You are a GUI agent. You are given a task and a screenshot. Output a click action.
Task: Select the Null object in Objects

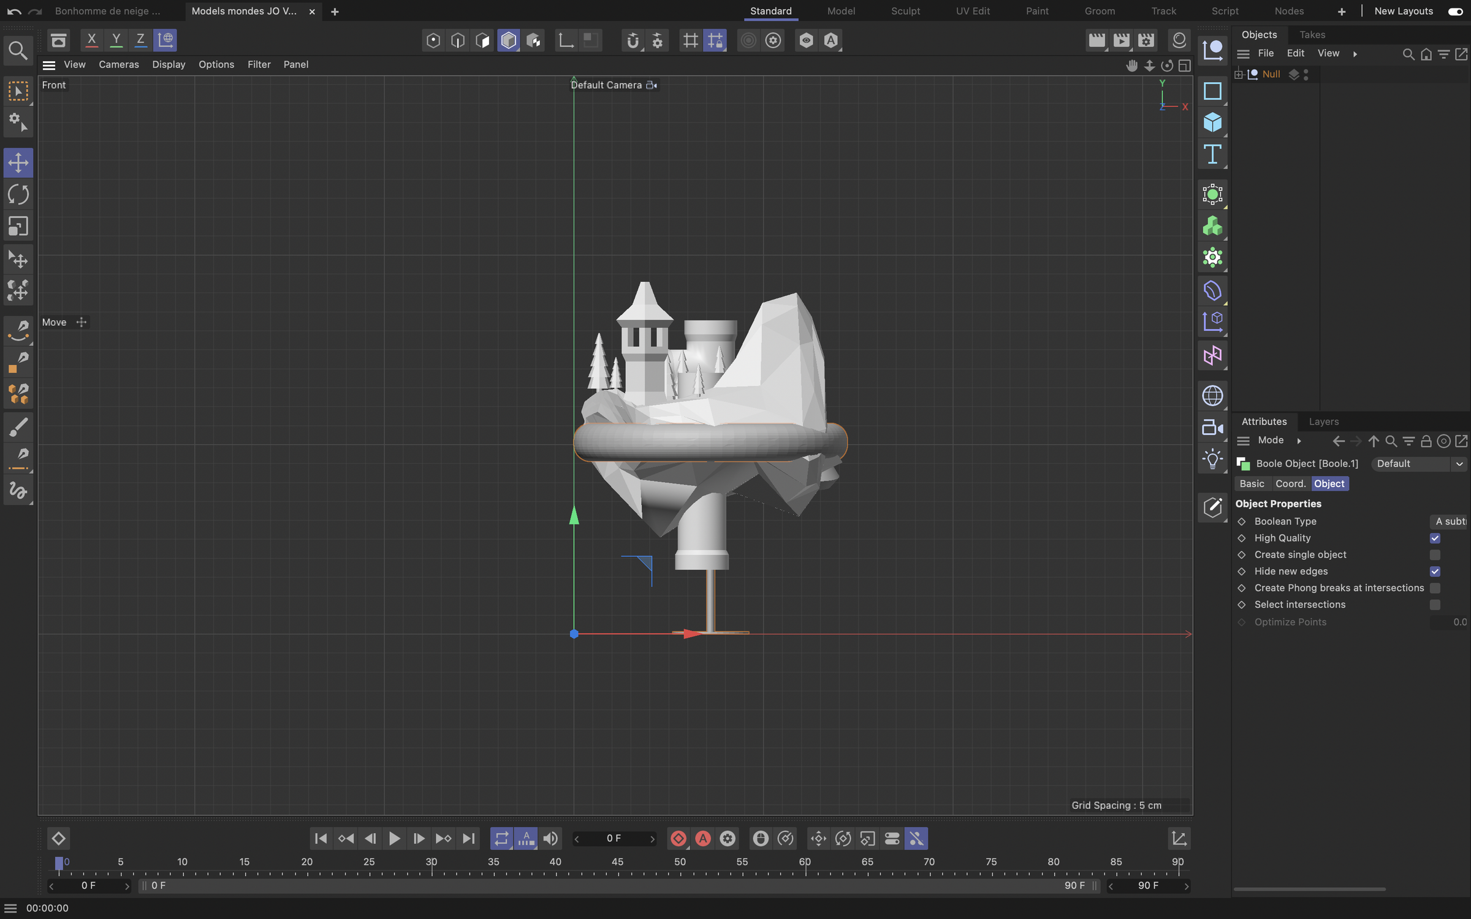click(1271, 74)
